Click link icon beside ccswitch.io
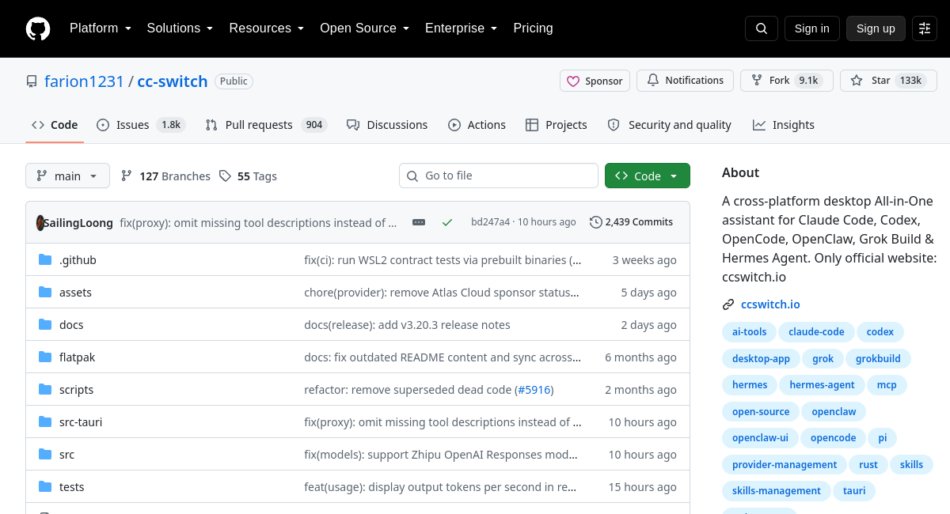 (728, 304)
